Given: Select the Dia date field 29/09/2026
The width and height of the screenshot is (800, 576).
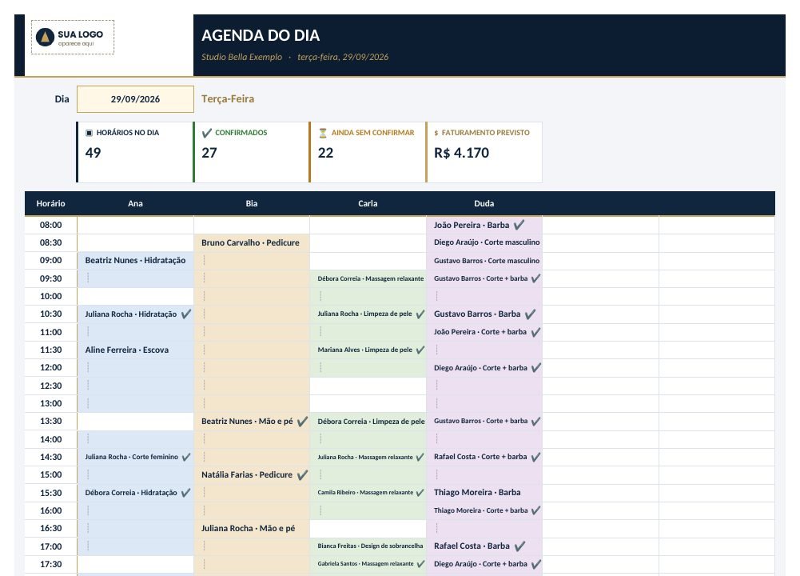Looking at the screenshot, I should pyautogui.click(x=135, y=99).
